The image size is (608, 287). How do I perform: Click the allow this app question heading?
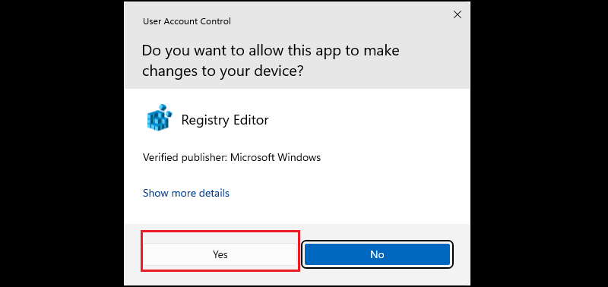pyautogui.click(x=271, y=61)
